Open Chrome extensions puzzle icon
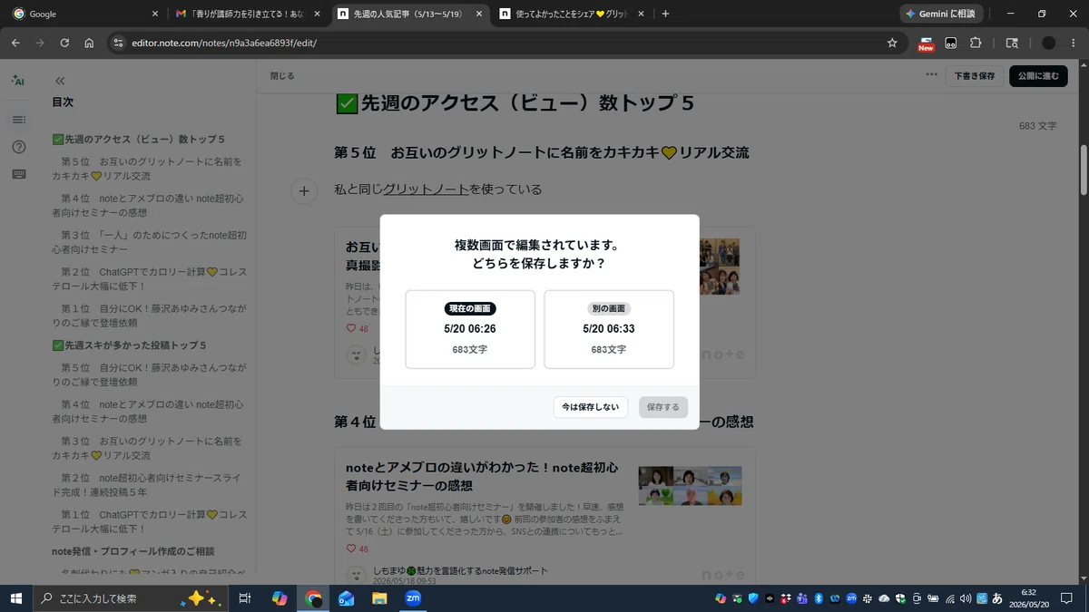1089x612 pixels. pos(976,43)
